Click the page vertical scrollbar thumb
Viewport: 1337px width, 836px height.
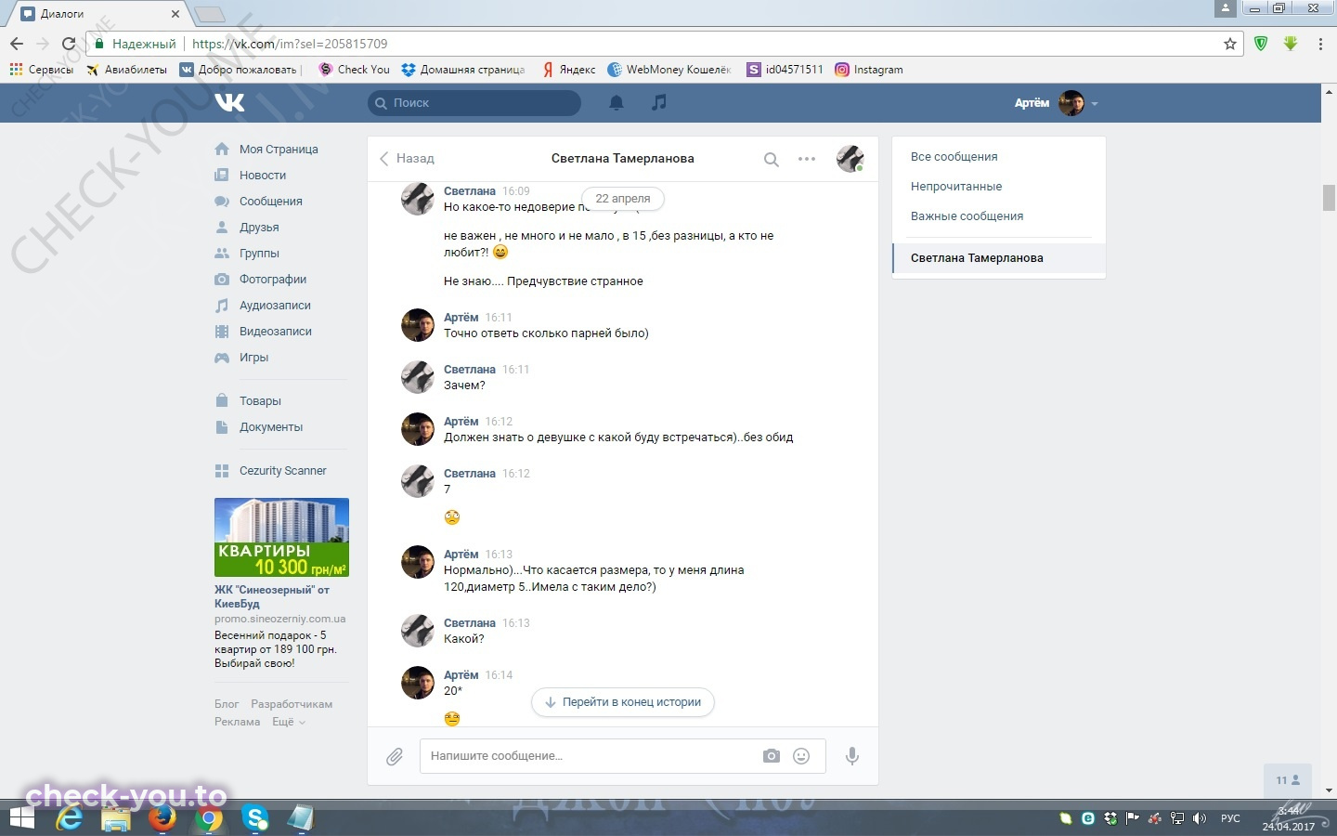(1329, 198)
